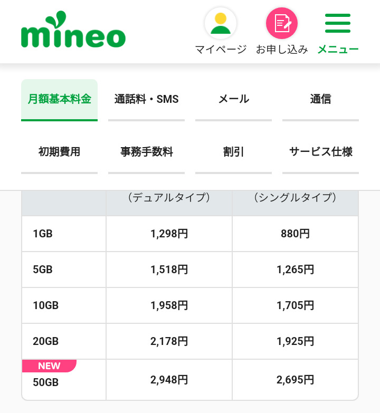This screenshot has height=413, width=380.
Task: Open the メール tab
Action: (x=234, y=99)
